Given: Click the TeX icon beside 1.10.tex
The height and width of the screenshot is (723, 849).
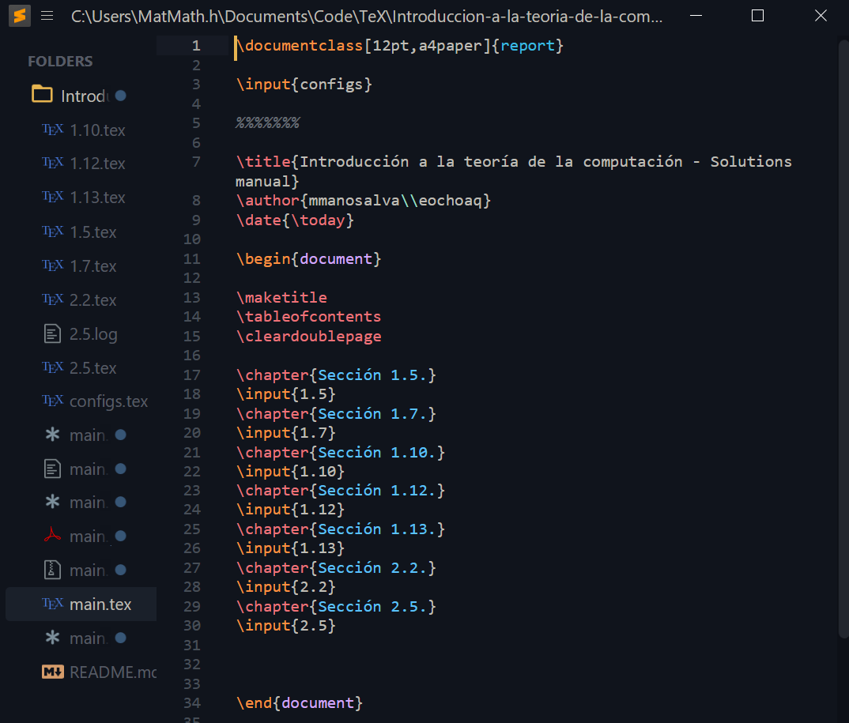Looking at the screenshot, I should [52, 130].
